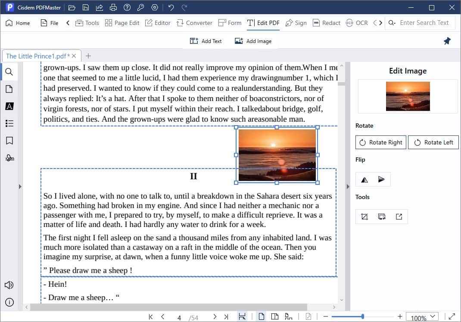Click the Add Text button
This screenshot has width=461, height=322.
206,41
